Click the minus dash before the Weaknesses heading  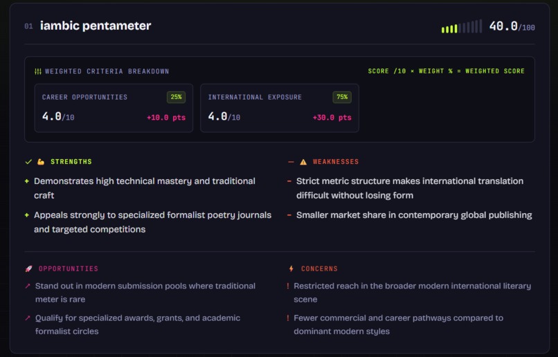tap(291, 162)
